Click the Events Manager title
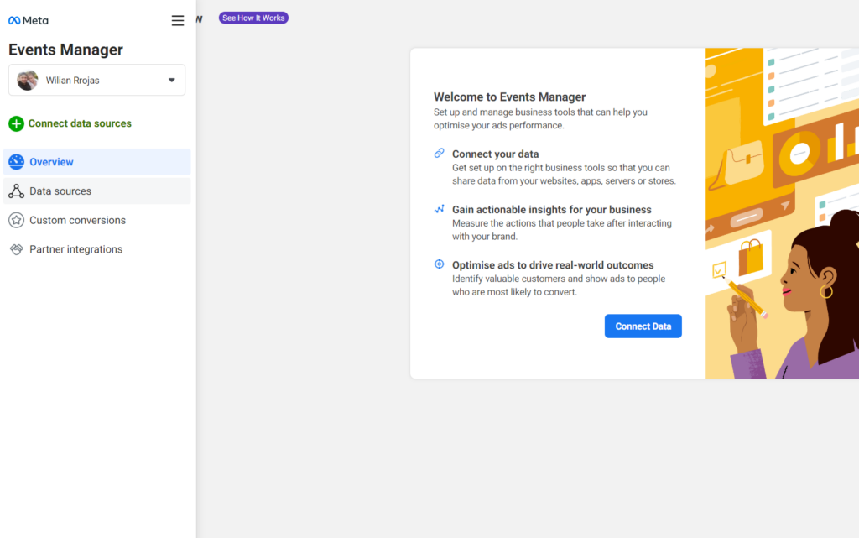 (x=65, y=50)
